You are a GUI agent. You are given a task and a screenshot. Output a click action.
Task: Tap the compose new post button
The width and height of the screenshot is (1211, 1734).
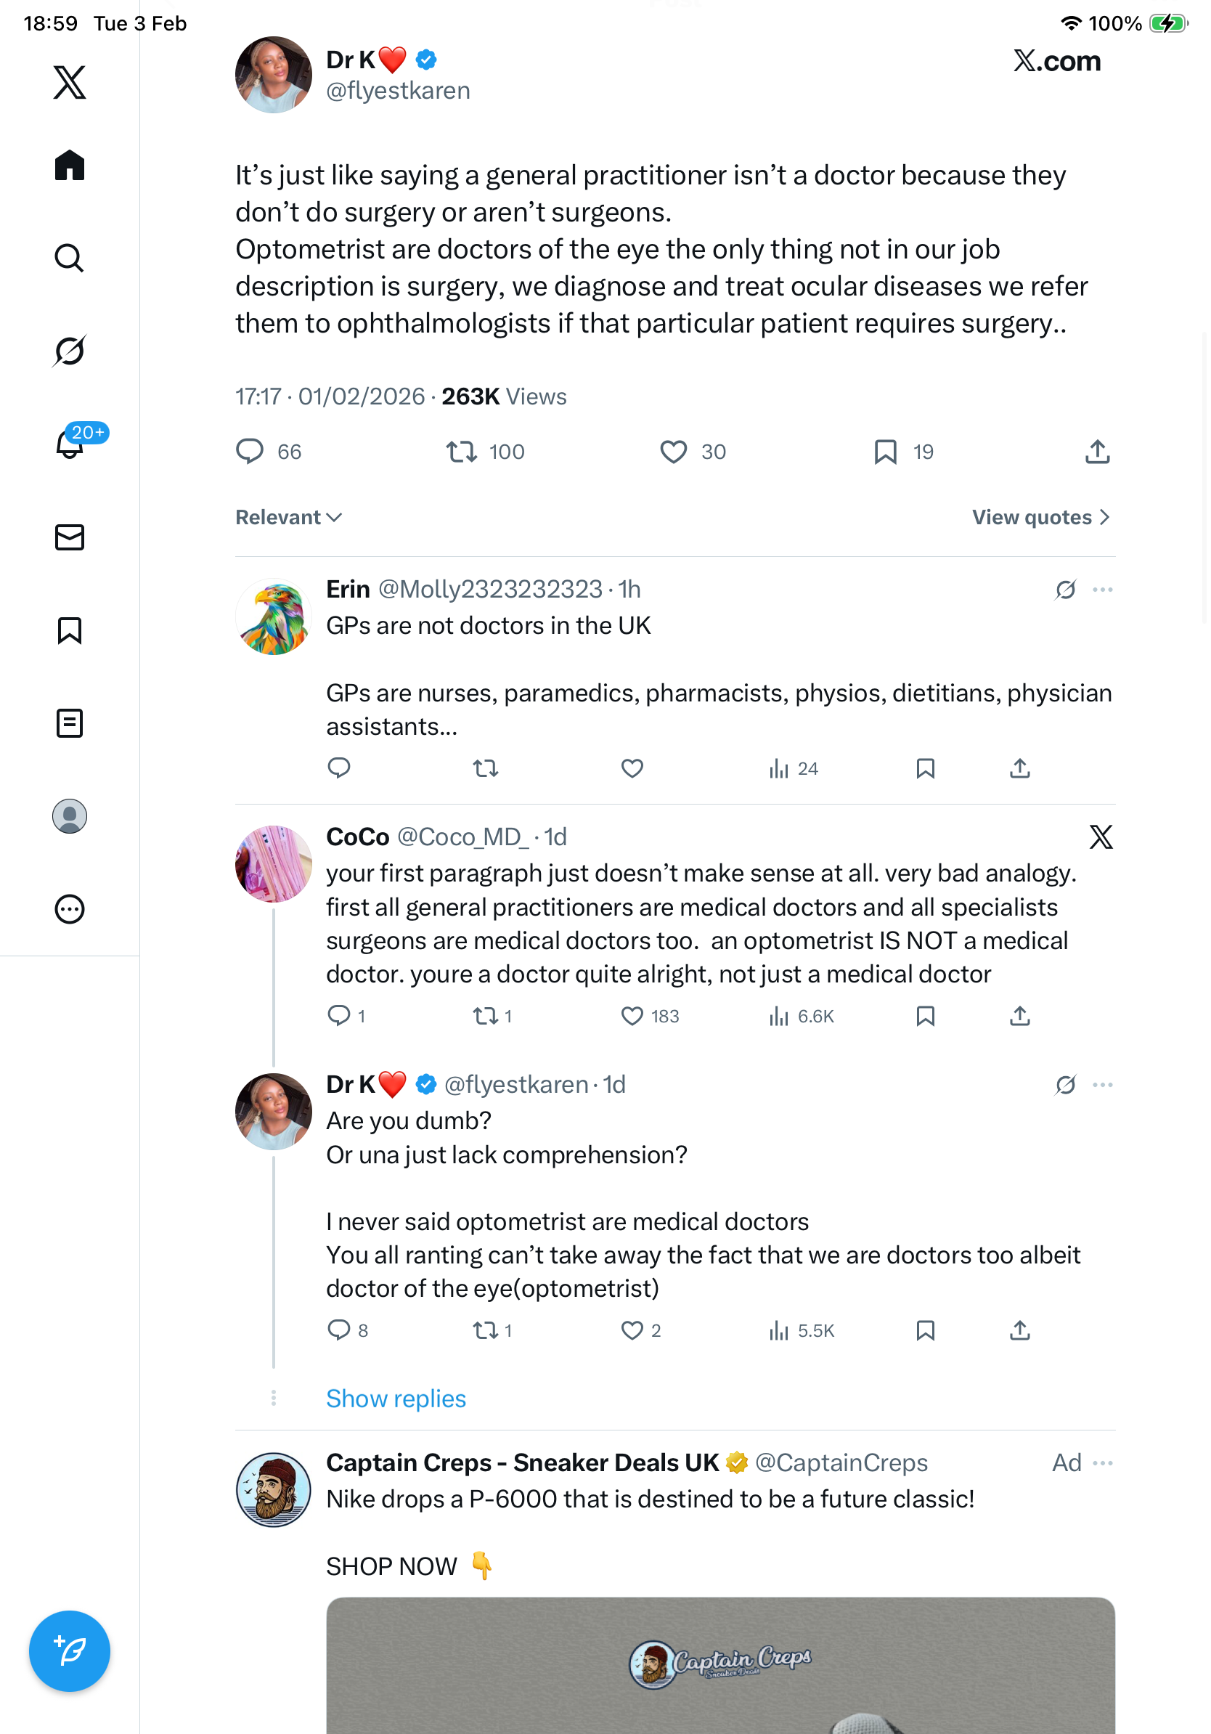70,1650
